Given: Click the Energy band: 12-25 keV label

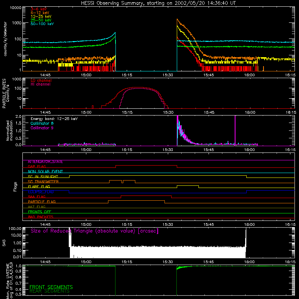Looking at the screenshot, I should click(54, 119).
